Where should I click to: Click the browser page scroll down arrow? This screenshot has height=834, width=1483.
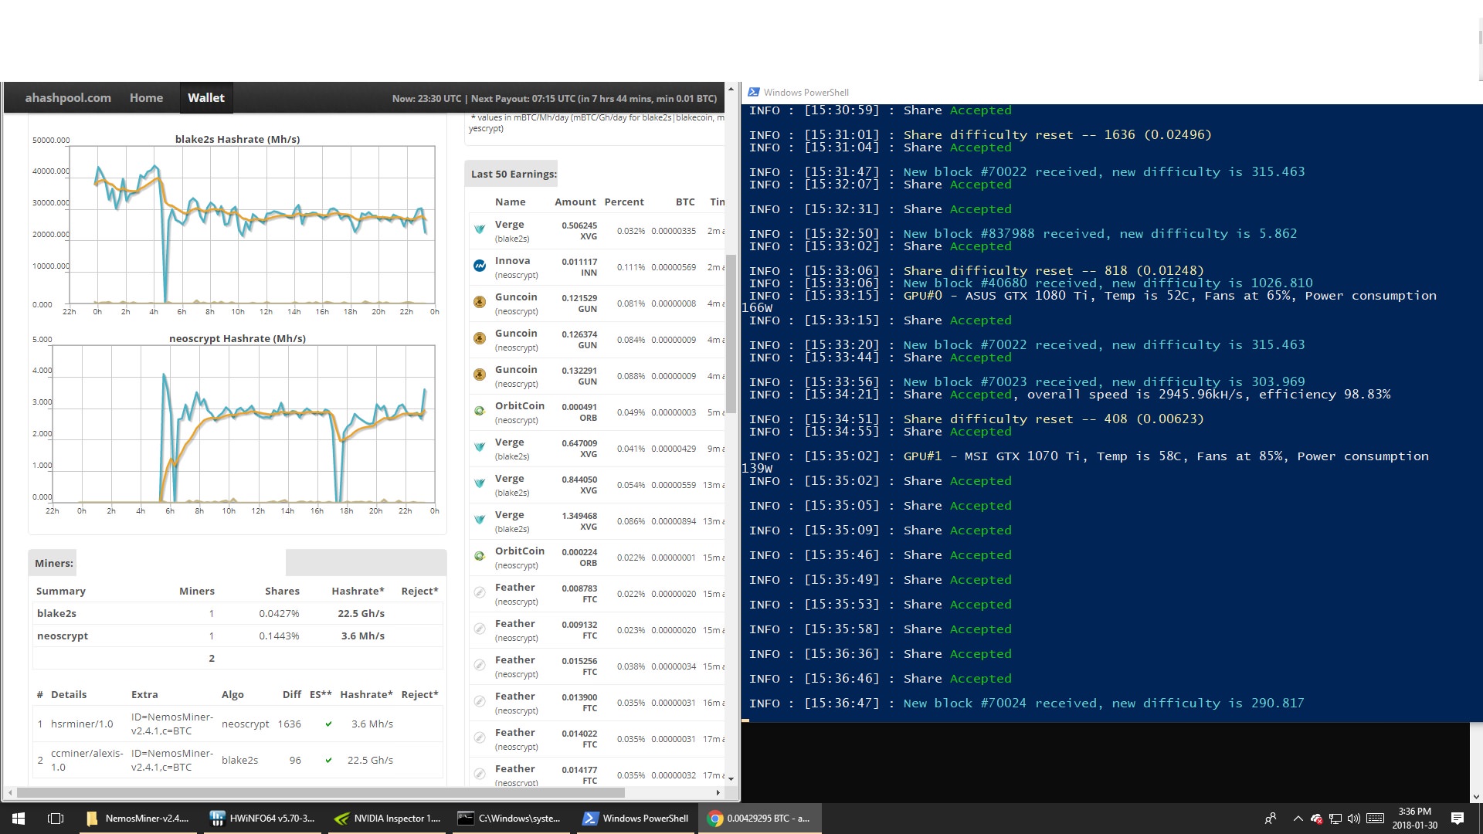731,779
